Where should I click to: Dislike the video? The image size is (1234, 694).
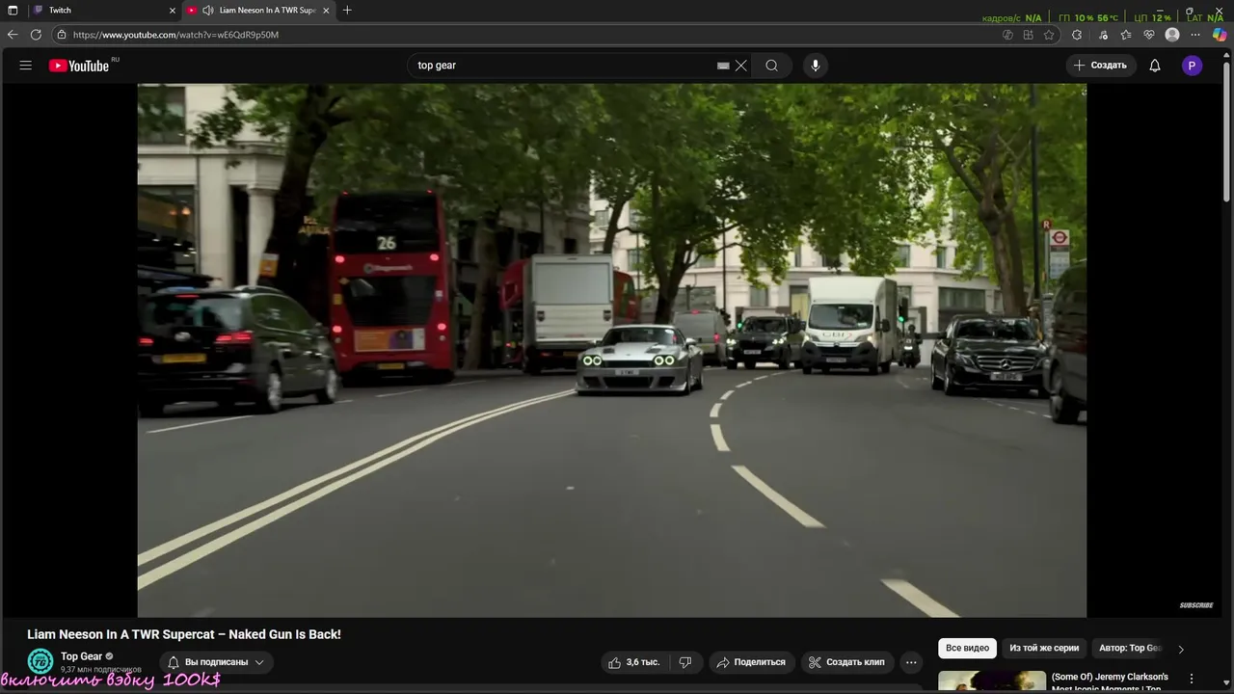[x=685, y=662]
